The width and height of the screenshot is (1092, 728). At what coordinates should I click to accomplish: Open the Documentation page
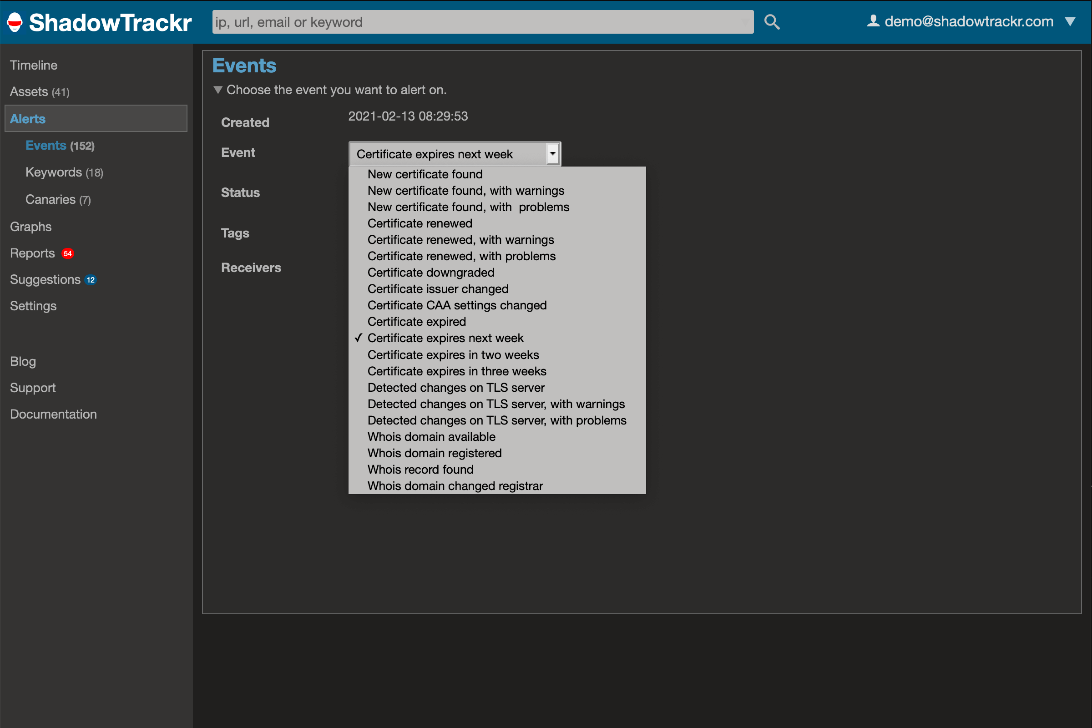click(x=53, y=414)
